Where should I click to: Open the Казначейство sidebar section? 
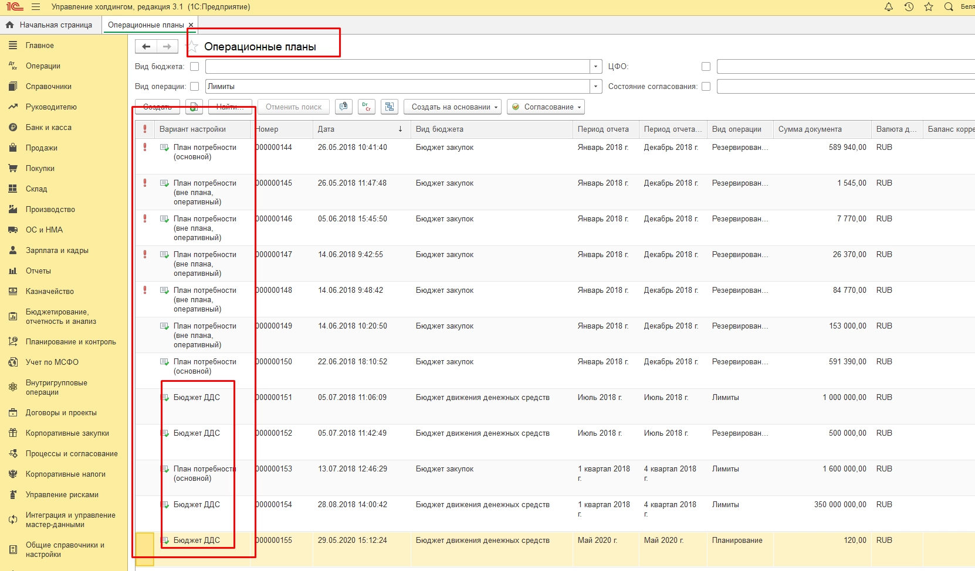click(x=50, y=291)
